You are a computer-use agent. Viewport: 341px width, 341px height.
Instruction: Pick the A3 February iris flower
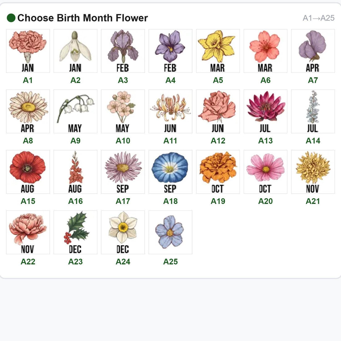[123, 51]
